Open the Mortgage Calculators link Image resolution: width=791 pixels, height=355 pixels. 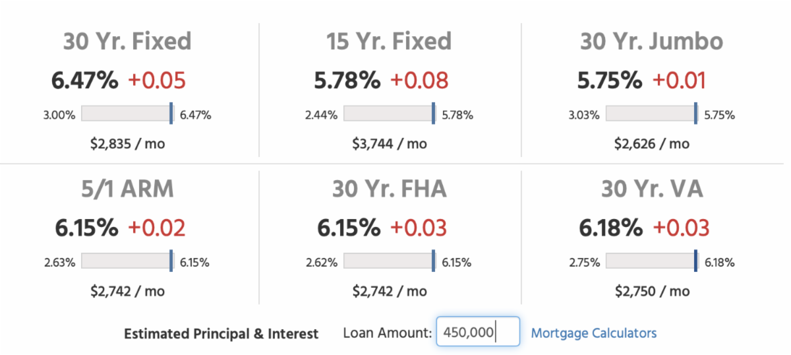click(x=593, y=333)
